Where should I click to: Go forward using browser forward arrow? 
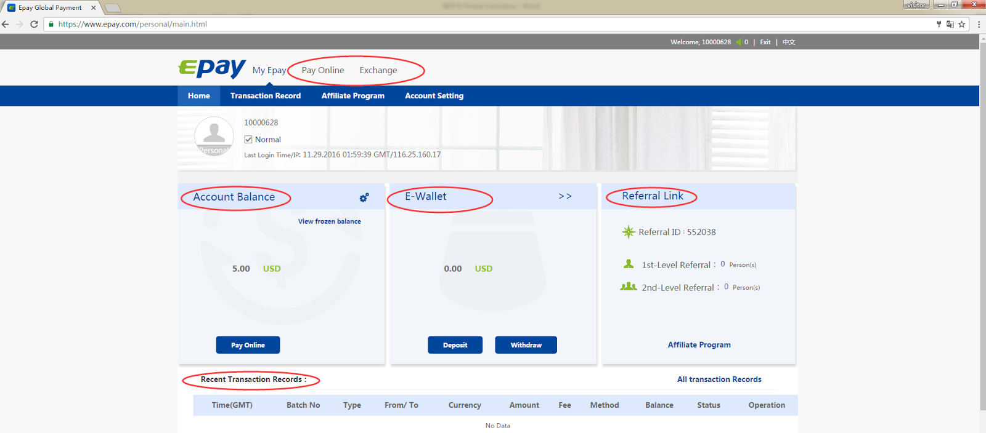click(x=20, y=24)
